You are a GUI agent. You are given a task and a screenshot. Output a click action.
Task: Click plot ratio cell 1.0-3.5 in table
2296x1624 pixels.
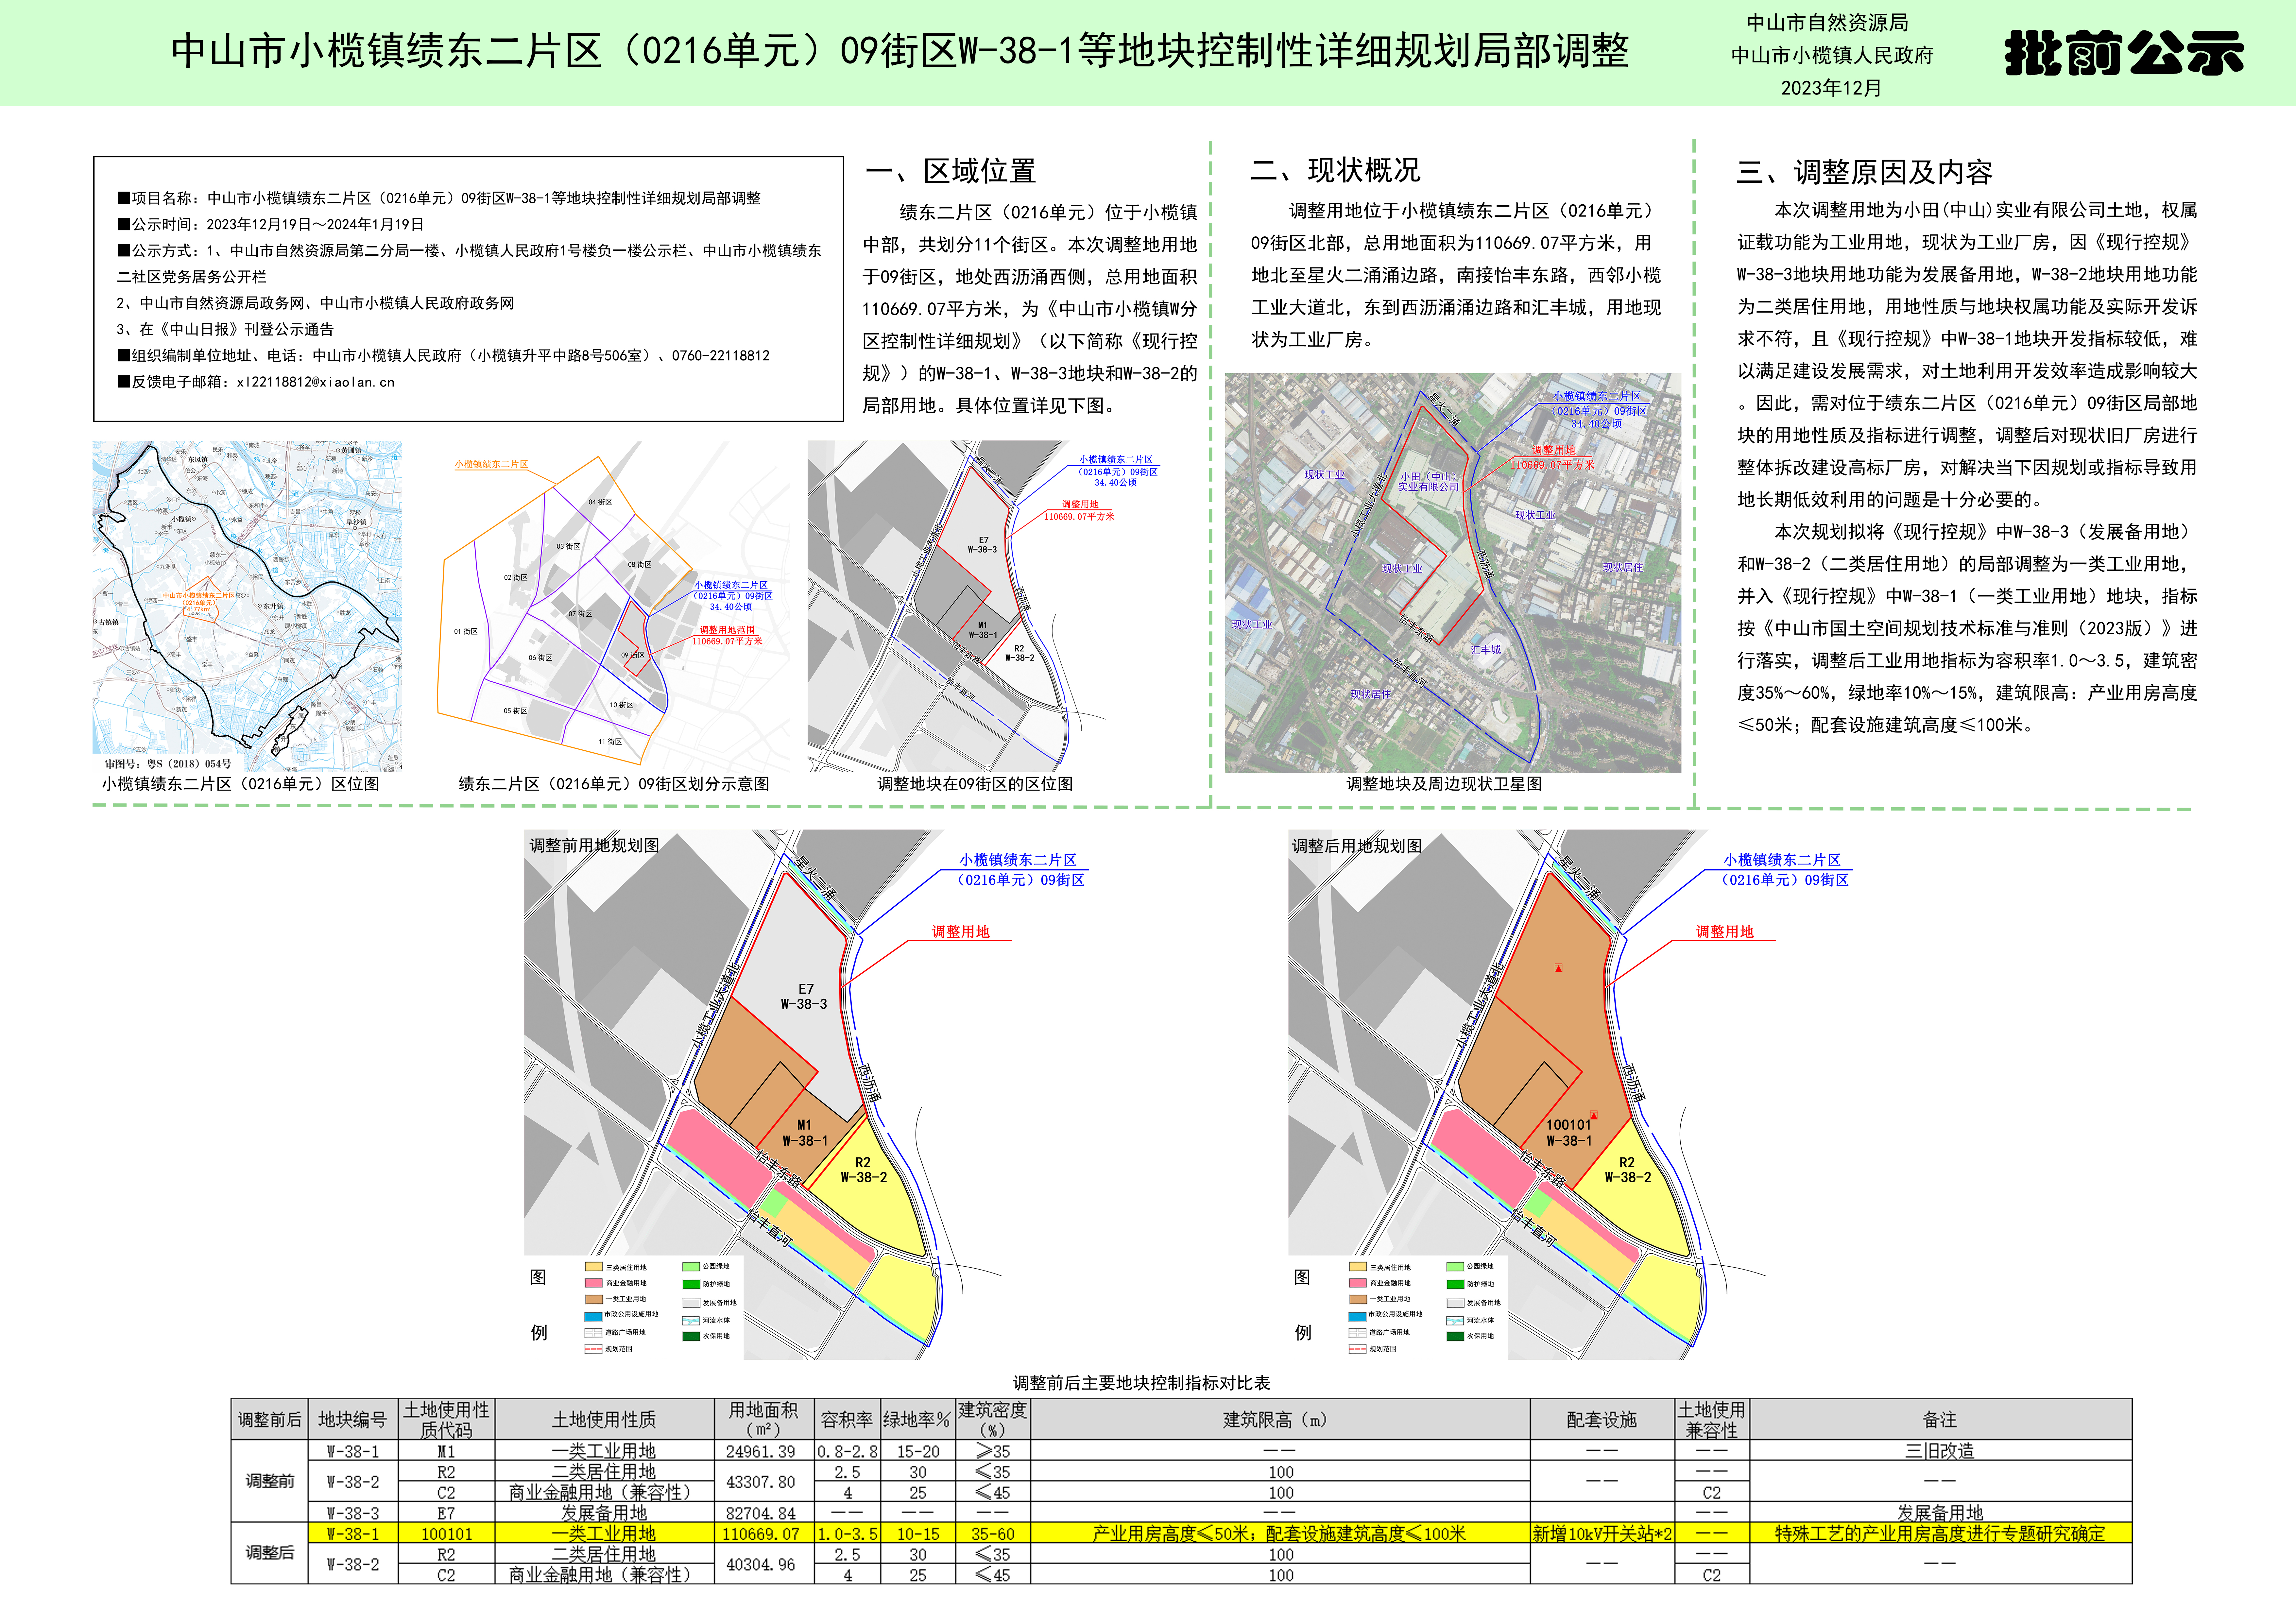tap(847, 1533)
